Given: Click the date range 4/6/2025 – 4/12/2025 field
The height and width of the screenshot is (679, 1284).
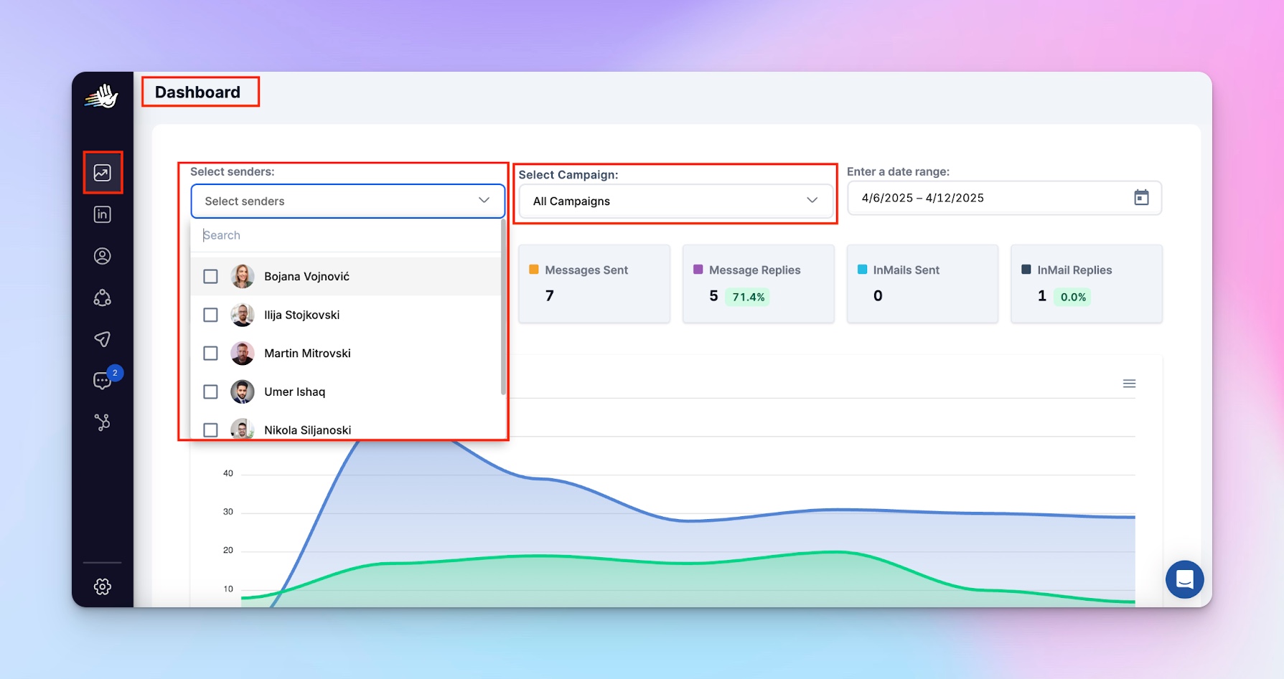Looking at the screenshot, I should tap(1004, 198).
